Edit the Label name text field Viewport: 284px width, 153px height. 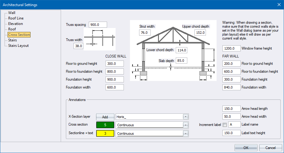point(234,125)
